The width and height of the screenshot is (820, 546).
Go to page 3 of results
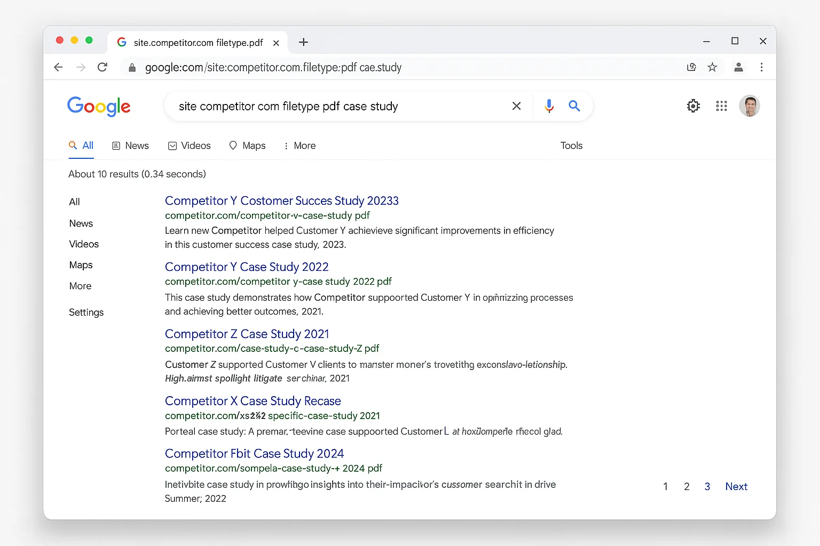pyautogui.click(x=707, y=486)
